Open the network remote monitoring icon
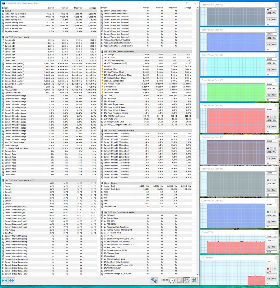Screen dimensions: 280x288 [x=154, y=280]
